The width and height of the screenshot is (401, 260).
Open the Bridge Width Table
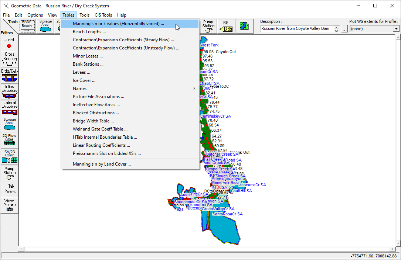[x=130, y=121]
